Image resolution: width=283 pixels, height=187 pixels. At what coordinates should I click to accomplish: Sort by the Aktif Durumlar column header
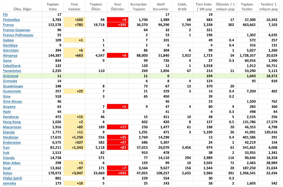point(161,7)
